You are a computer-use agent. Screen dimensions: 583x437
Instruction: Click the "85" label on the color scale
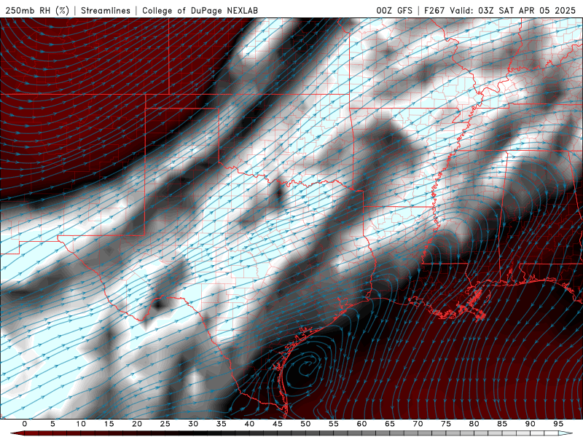tap(502, 424)
